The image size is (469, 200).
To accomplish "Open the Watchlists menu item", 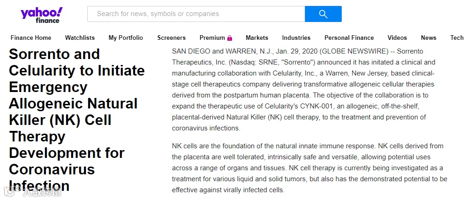I will [80, 38].
